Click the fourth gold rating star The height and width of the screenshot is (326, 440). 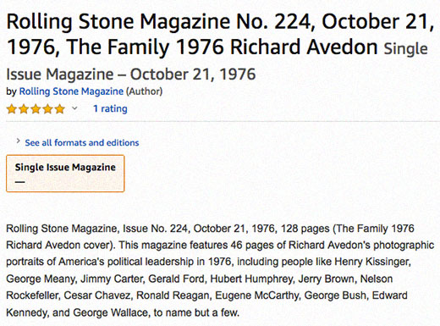[x=48, y=108]
